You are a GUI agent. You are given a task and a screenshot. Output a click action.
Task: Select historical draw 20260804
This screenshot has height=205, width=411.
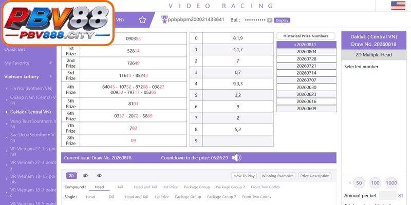pos(306,52)
